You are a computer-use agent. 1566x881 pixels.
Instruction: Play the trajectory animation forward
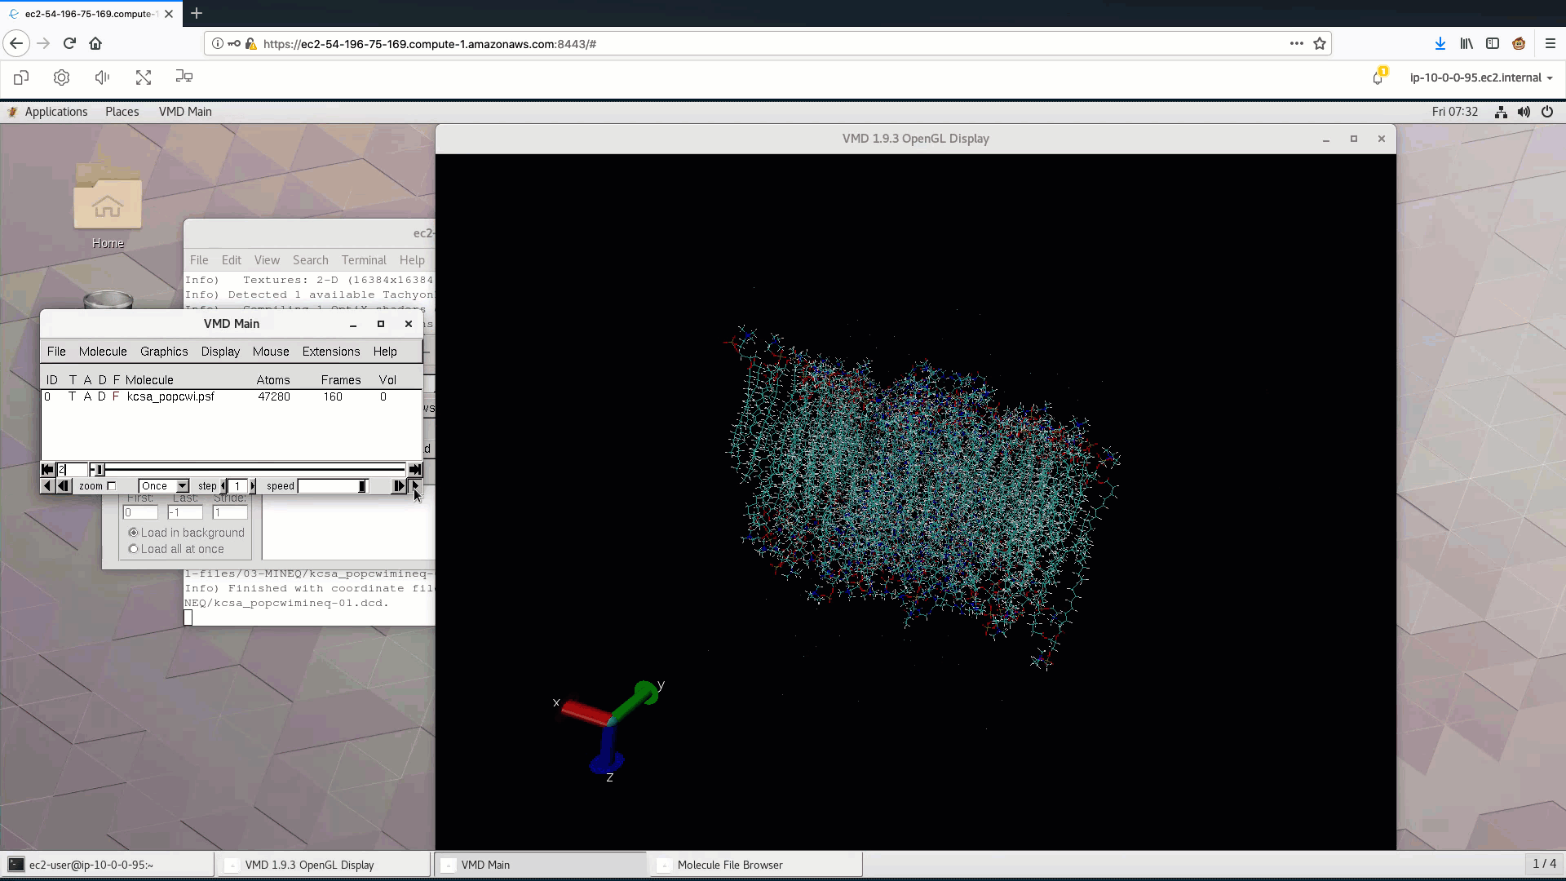pos(415,486)
